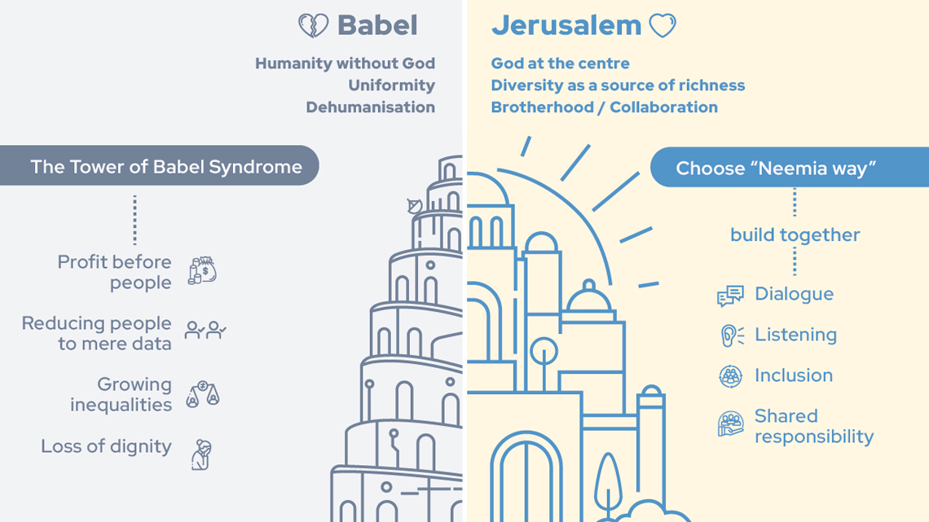Click the Diversity as a source of richness line
Image resolution: width=929 pixels, height=522 pixels.
[618, 86]
